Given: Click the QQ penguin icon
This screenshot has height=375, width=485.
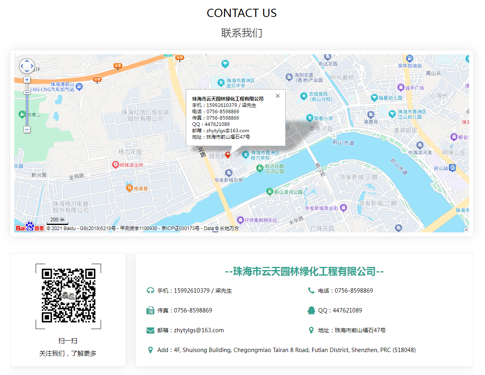Looking at the screenshot, I should point(311,310).
